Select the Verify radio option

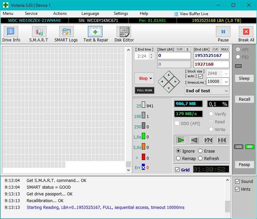coord(211,114)
